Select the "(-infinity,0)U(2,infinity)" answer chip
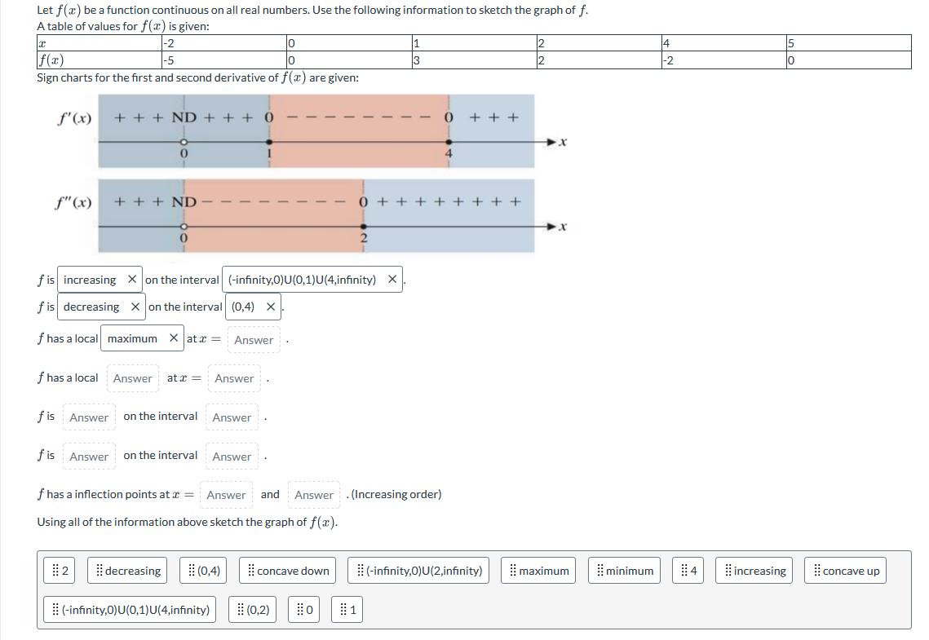 (x=418, y=570)
